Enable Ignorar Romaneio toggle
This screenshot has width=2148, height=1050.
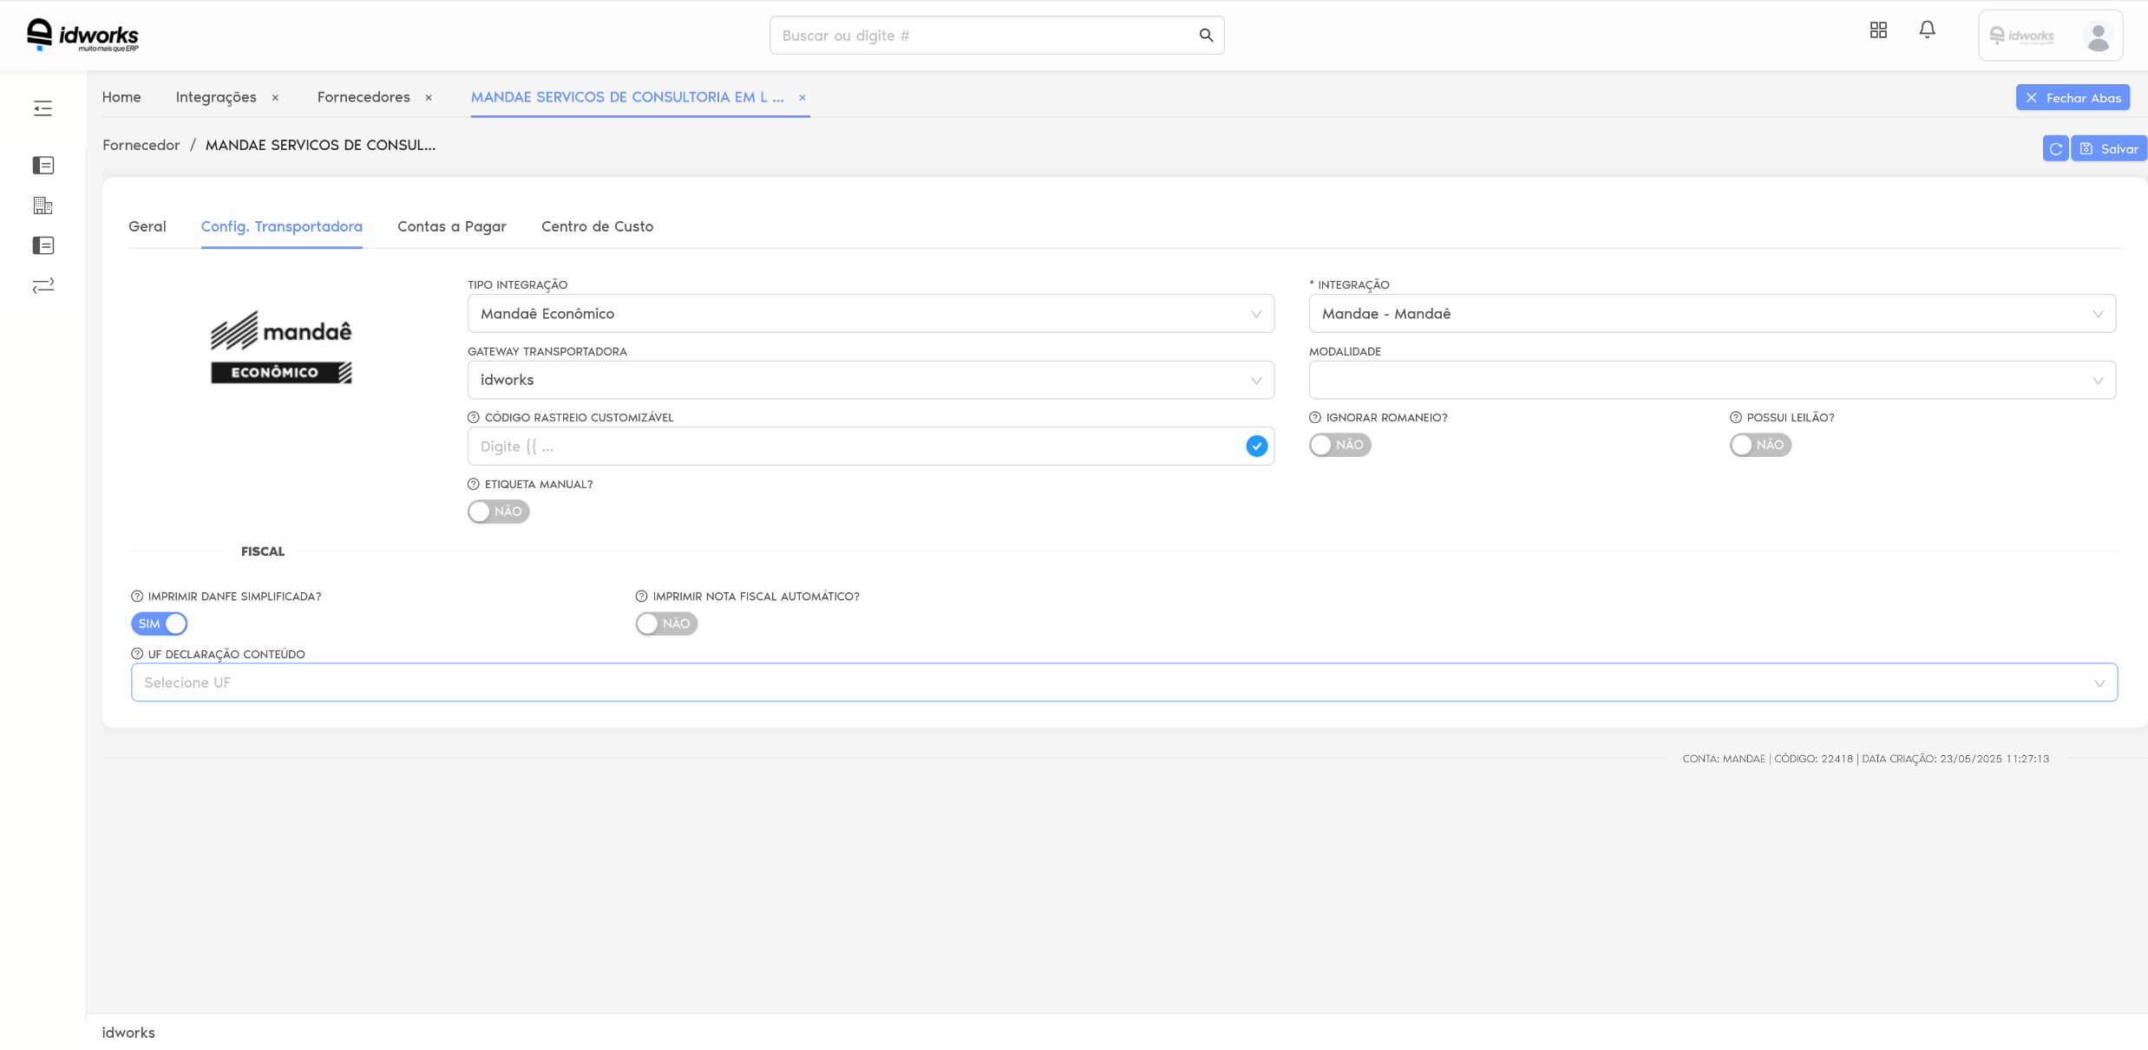1339,445
